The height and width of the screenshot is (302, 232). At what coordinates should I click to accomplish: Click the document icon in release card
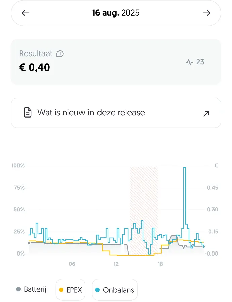pyautogui.click(x=28, y=112)
